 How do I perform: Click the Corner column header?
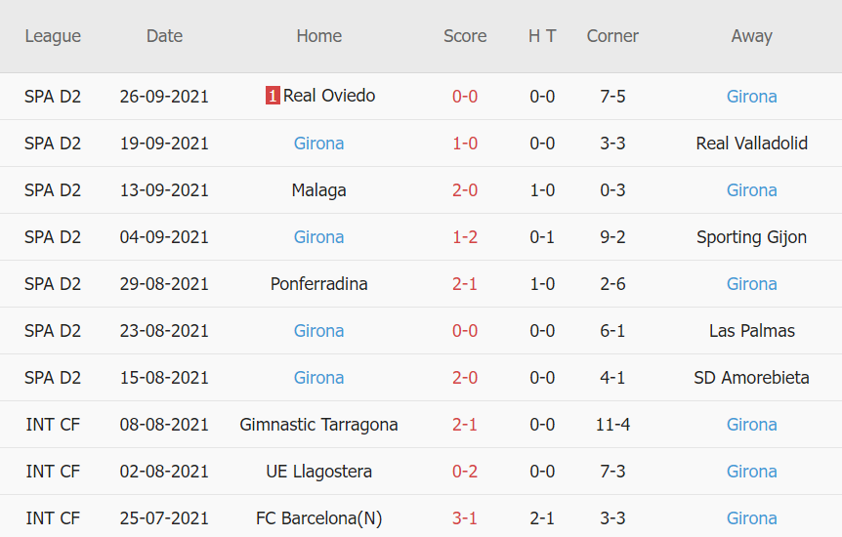612,36
